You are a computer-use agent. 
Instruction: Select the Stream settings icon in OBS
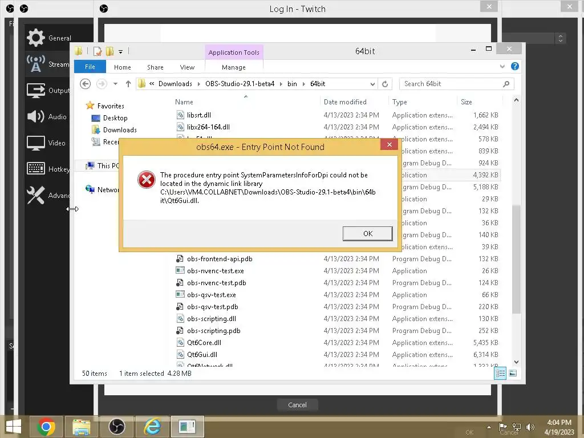coord(36,64)
